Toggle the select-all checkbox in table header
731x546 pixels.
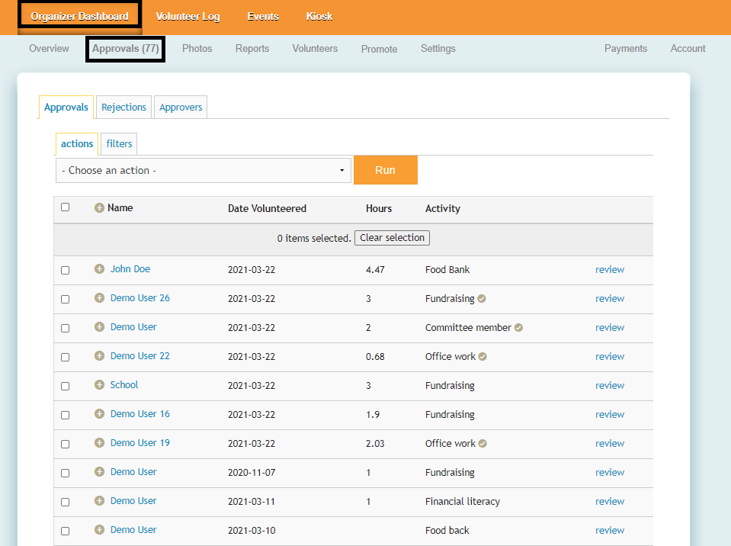65,207
